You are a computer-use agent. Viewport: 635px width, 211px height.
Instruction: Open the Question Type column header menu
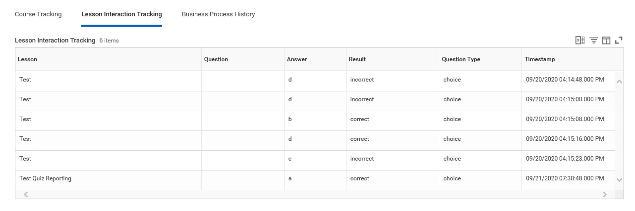click(x=461, y=59)
